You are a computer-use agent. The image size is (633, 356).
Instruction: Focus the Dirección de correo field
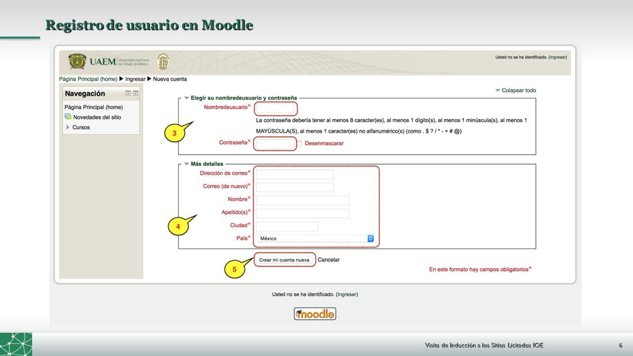[x=295, y=174]
